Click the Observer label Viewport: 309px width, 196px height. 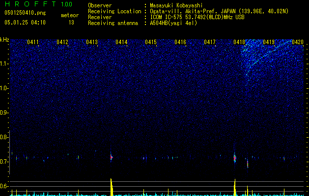(x=100, y=5)
